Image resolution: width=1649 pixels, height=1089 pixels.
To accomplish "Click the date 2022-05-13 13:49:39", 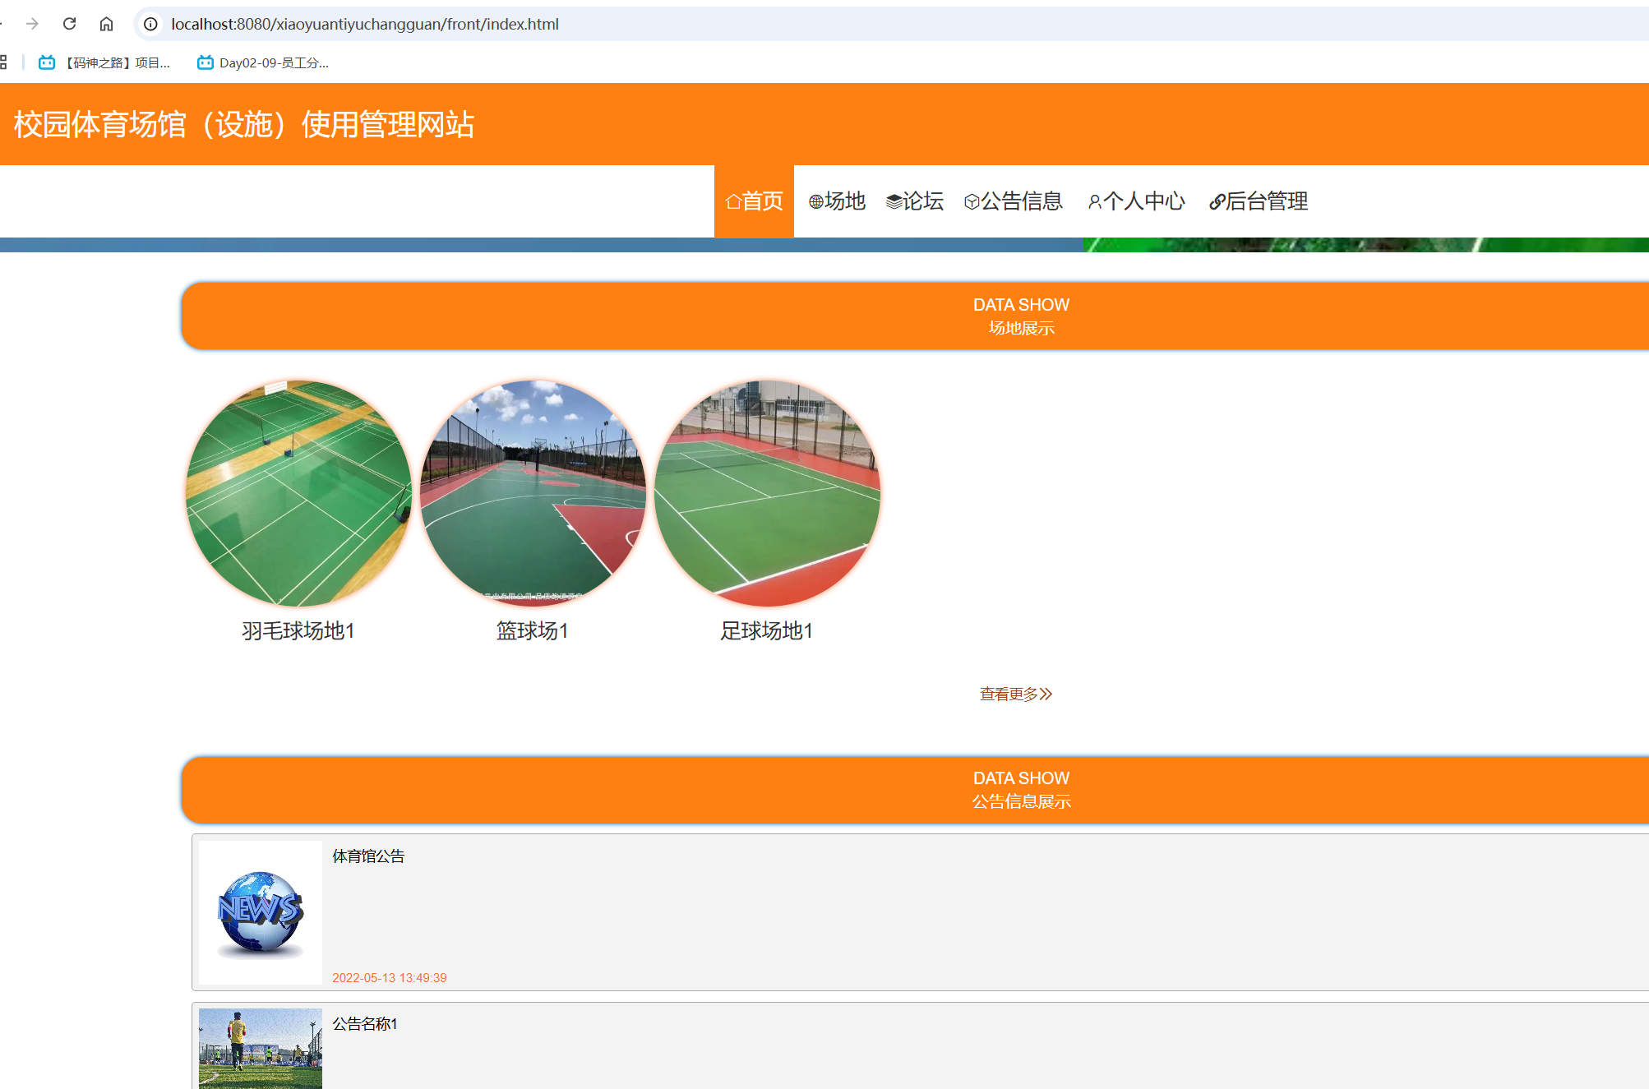I will [x=390, y=978].
